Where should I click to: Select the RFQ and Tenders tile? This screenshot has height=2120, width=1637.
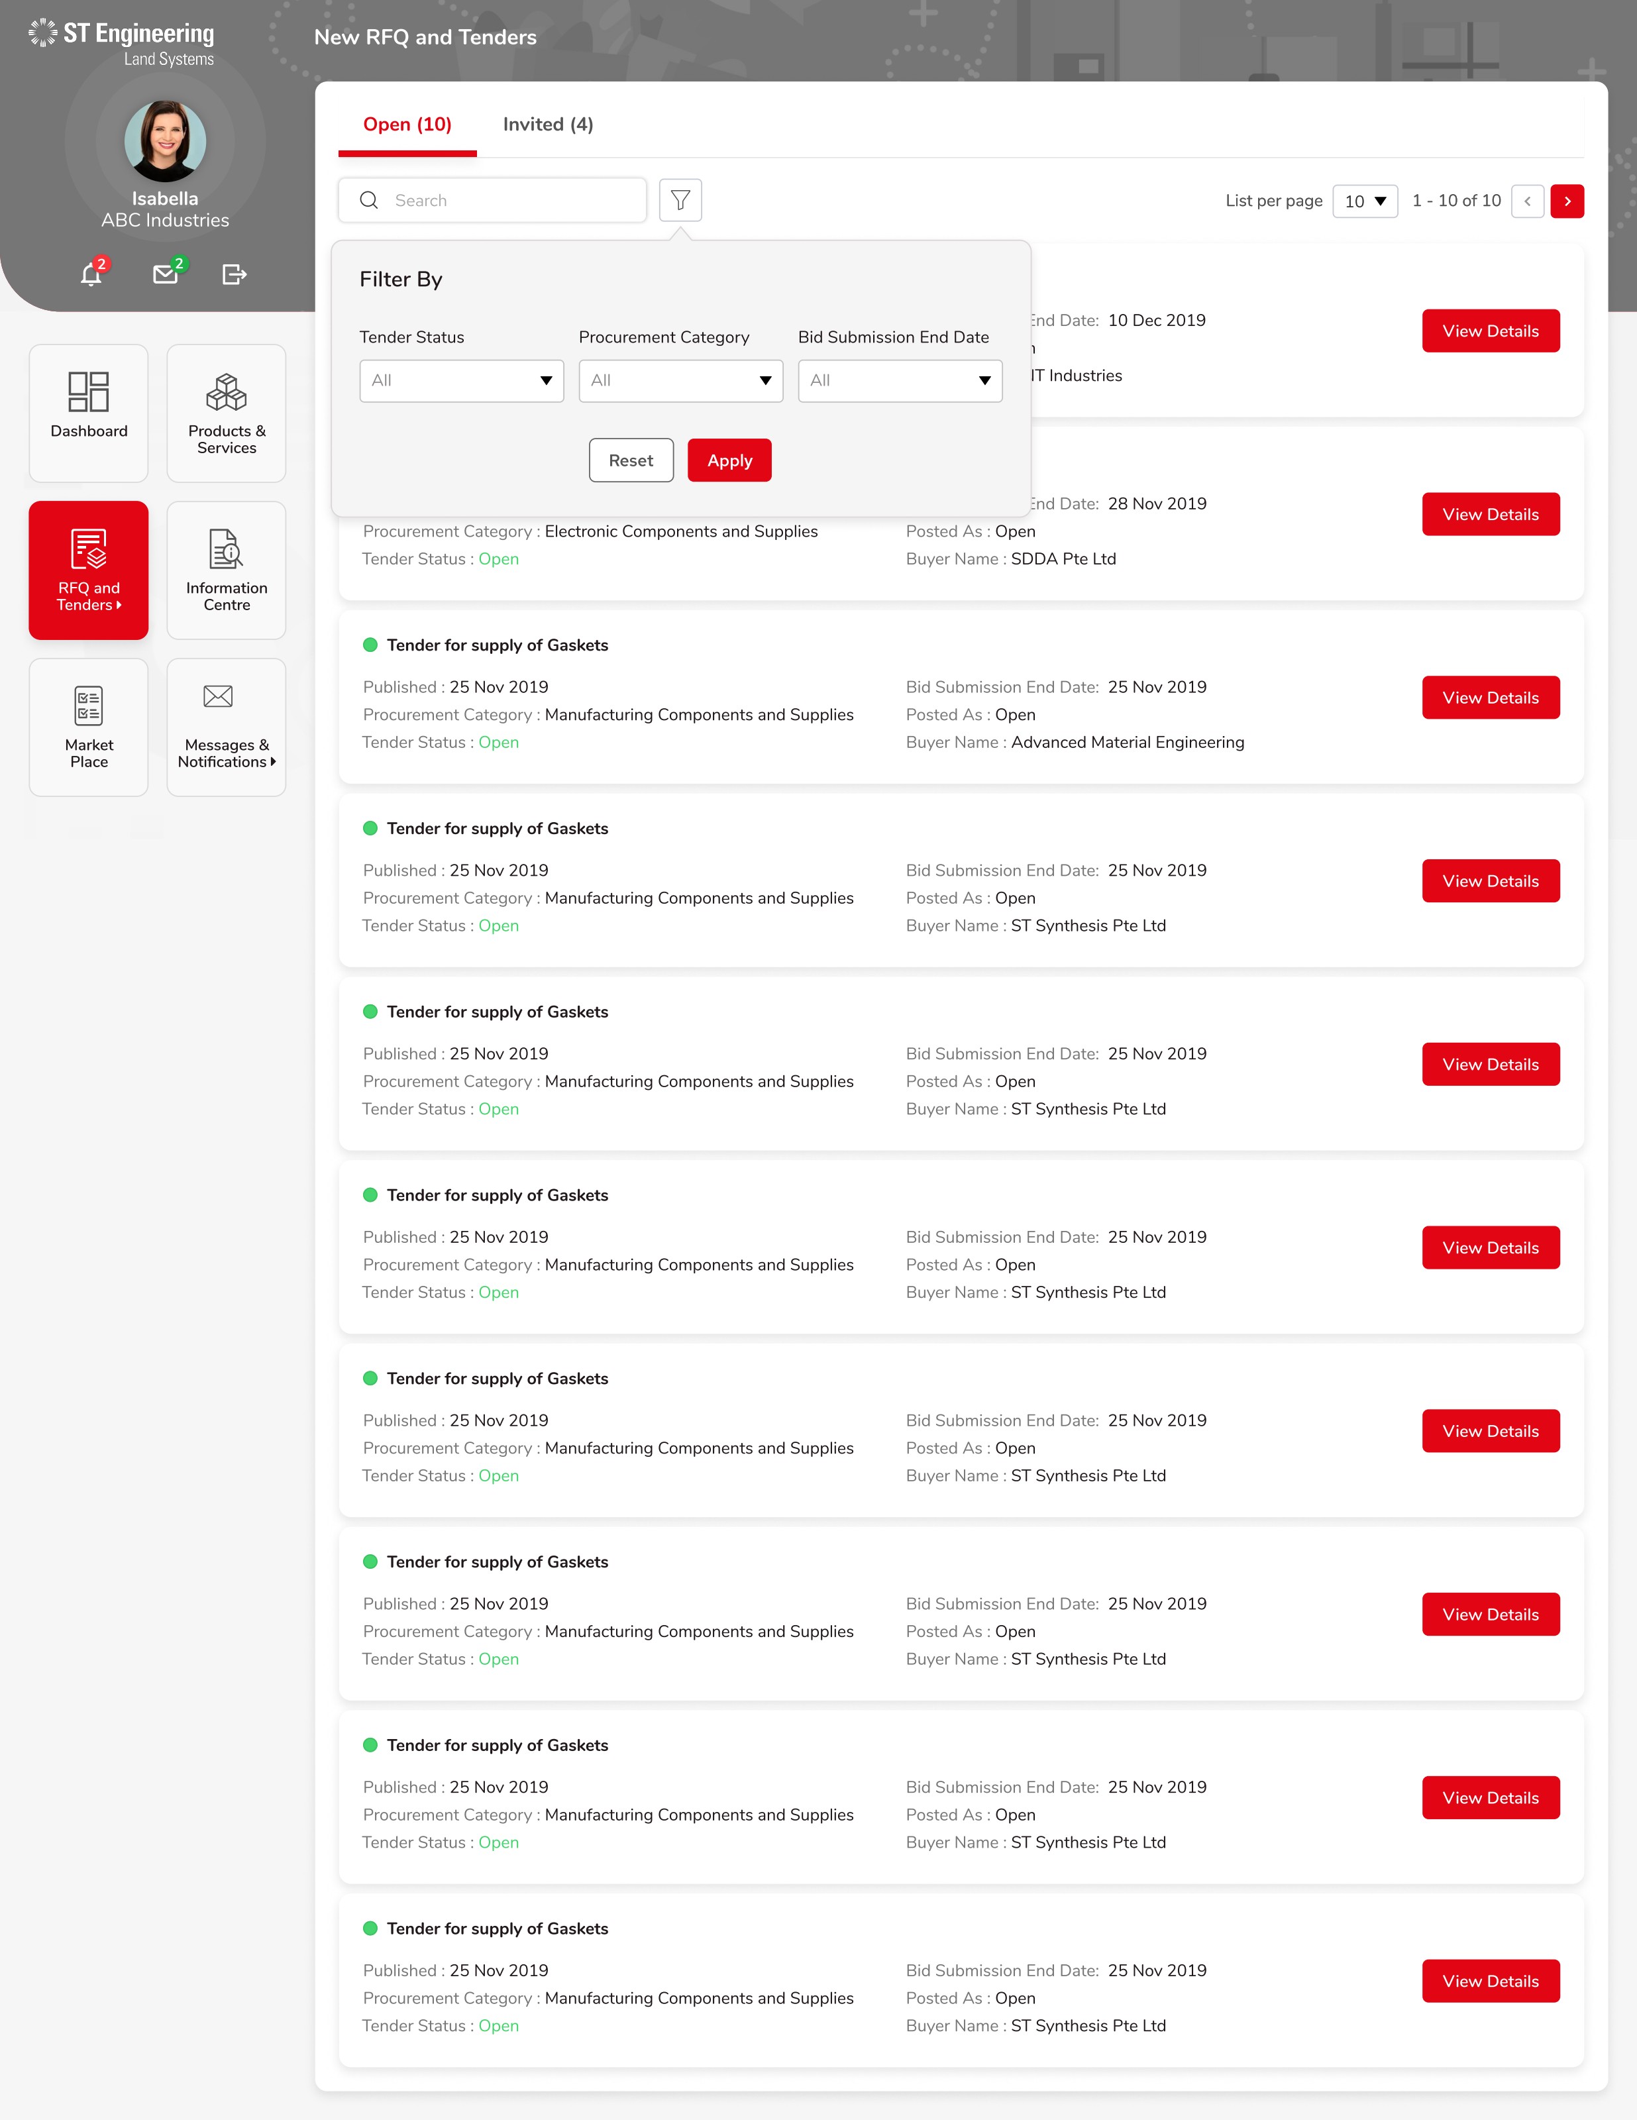(x=88, y=570)
